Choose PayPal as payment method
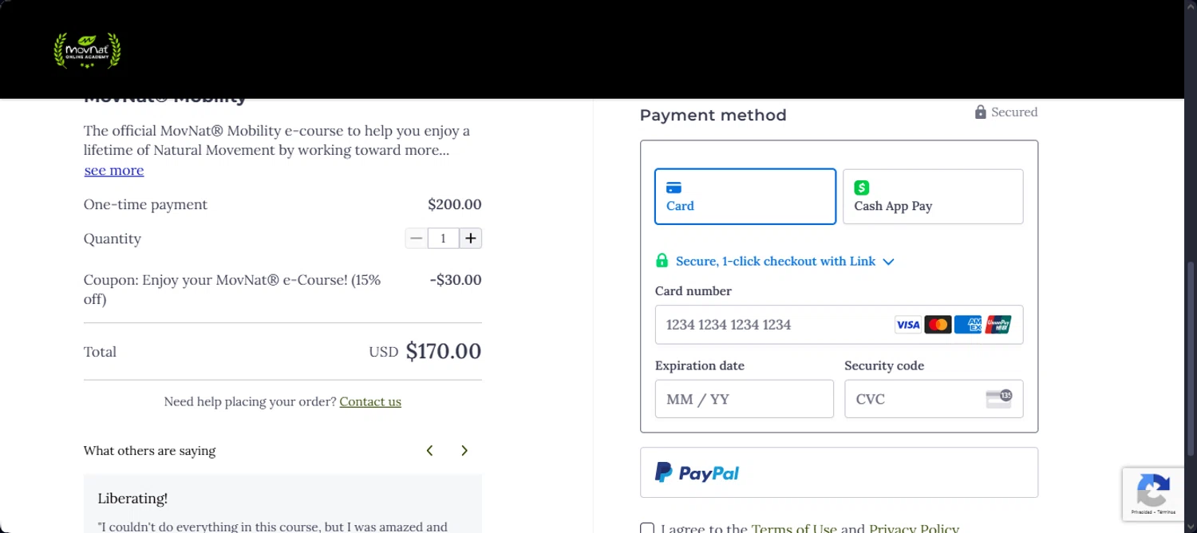 (x=838, y=472)
